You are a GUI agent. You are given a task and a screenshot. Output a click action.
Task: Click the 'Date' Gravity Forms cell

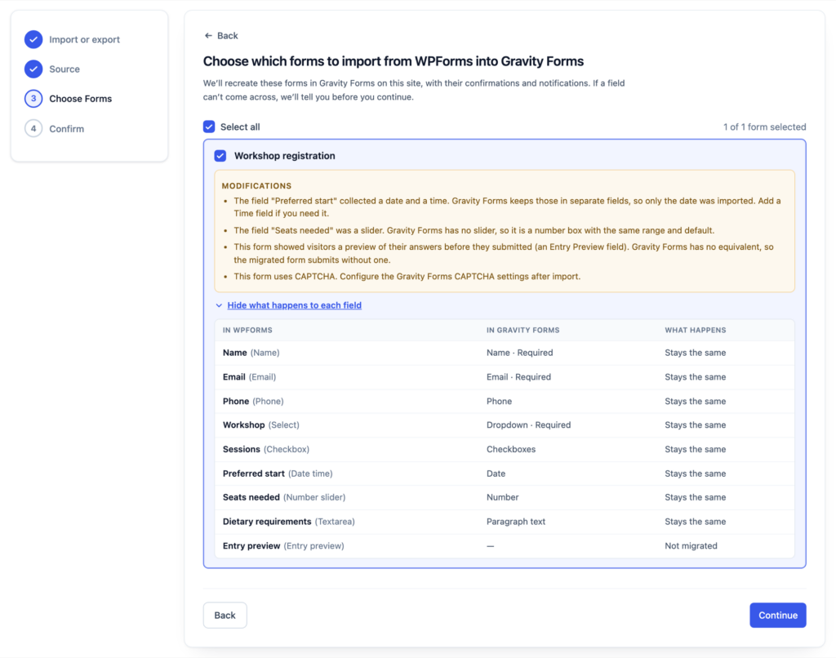[496, 473]
